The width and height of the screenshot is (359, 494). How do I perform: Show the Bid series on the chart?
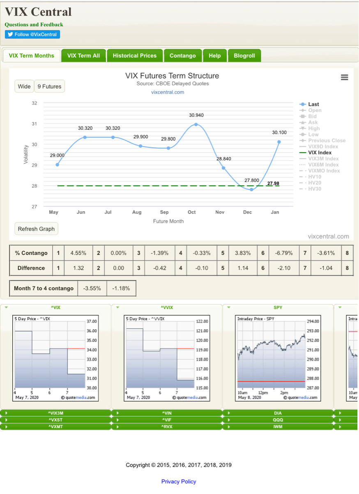313,117
